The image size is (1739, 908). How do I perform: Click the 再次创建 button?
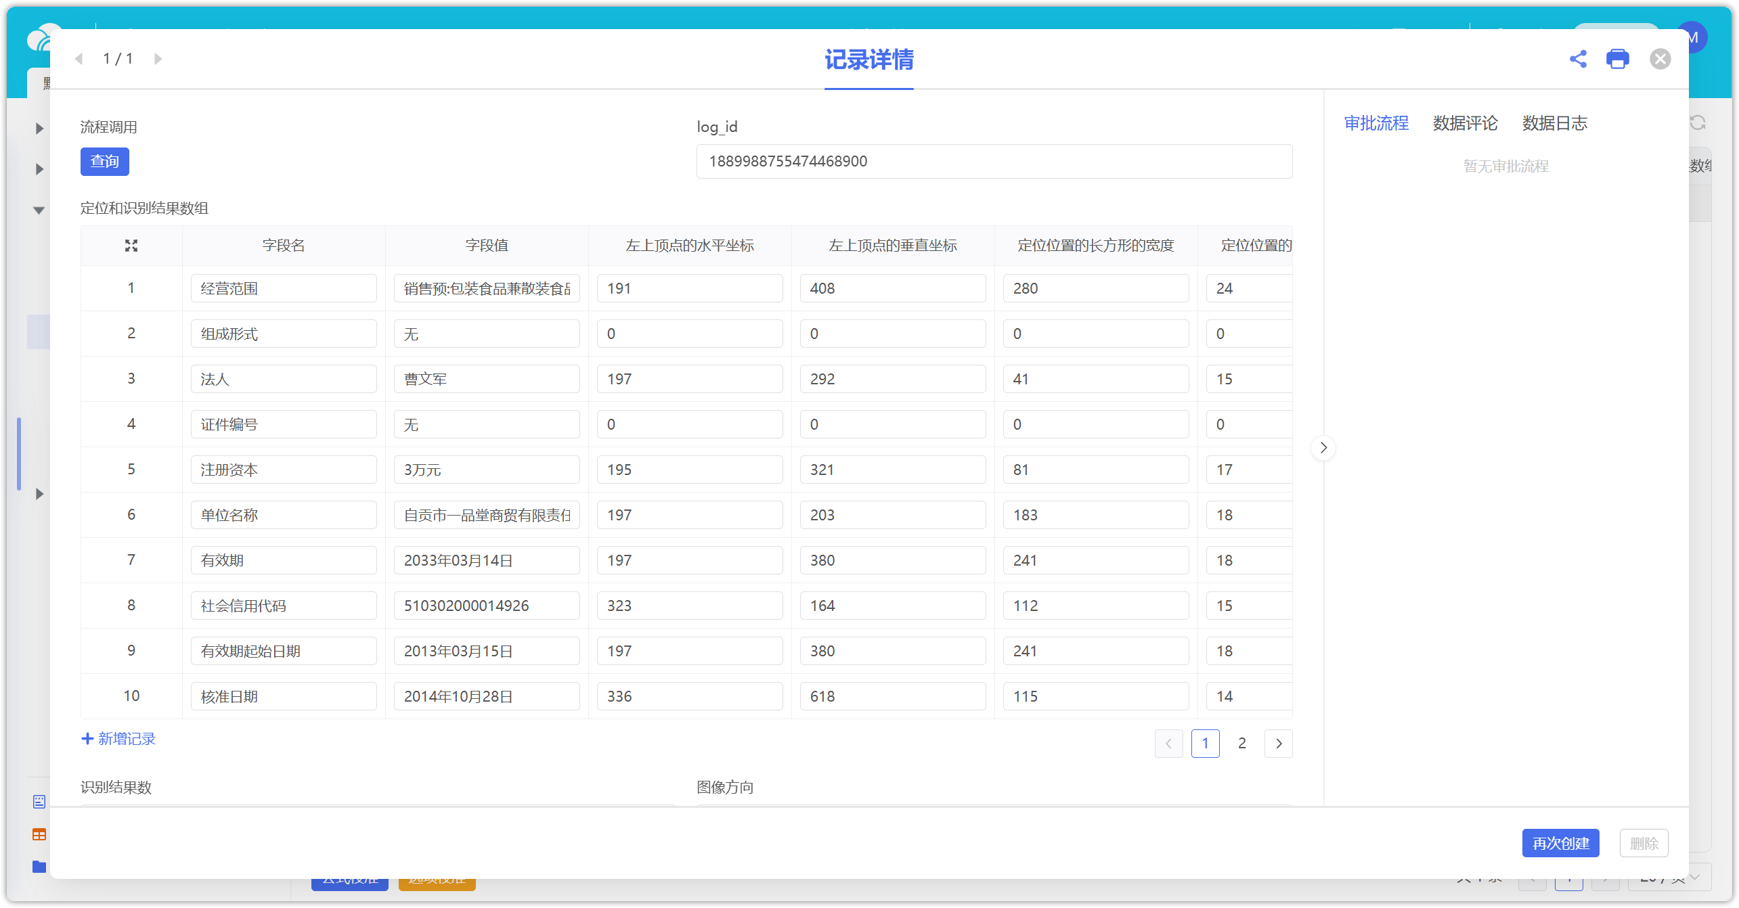click(x=1560, y=843)
